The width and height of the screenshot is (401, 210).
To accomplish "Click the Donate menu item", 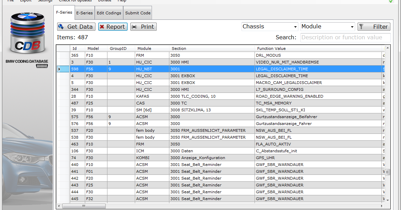I will coord(104,1).
